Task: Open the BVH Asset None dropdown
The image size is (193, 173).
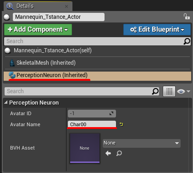Action: click(x=142, y=143)
